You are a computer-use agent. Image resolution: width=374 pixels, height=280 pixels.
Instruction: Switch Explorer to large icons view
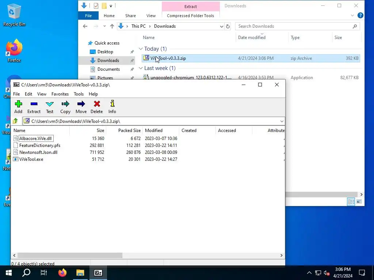359,202
